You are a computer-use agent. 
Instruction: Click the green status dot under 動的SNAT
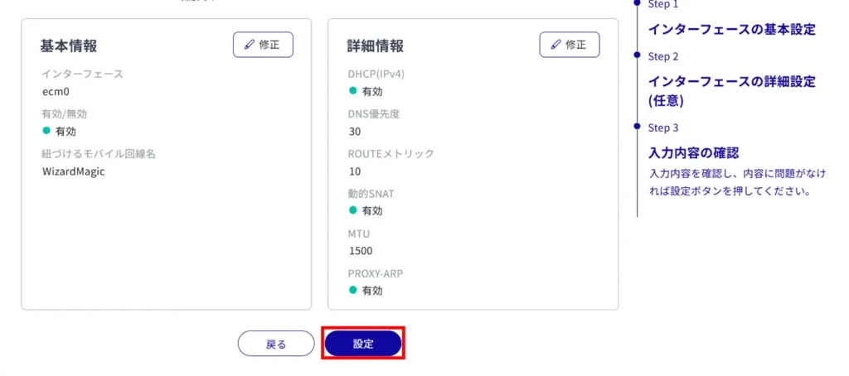[352, 210]
